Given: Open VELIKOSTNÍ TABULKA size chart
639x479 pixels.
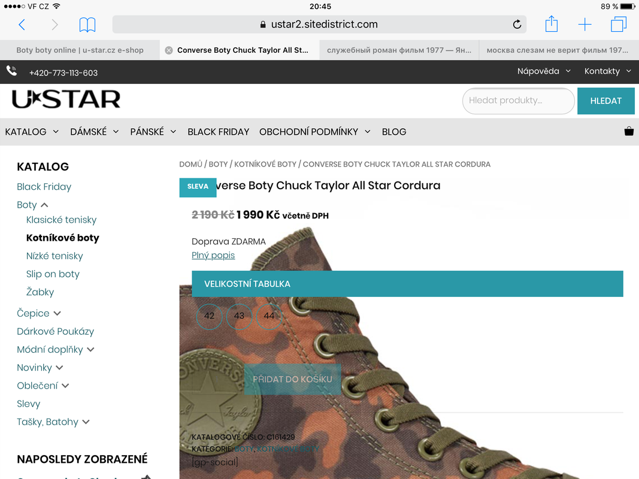Looking at the screenshot, I should [407, 284].
